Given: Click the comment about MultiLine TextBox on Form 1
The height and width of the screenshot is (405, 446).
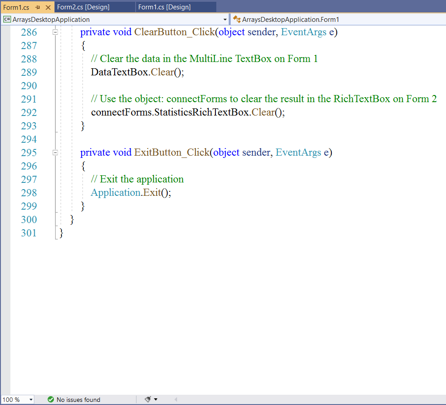Looking at the screenshot, I should pos(204,58).
